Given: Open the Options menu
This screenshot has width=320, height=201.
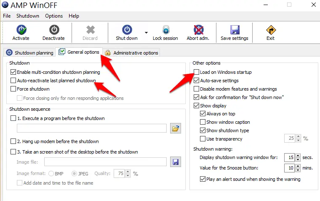Looking at the screenshot, I should (54, 16).
